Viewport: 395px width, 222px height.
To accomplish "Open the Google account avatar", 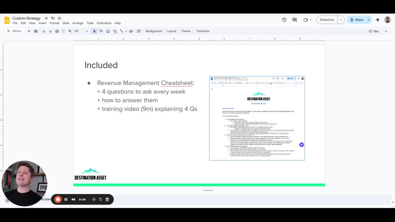I will click(387, 20).
